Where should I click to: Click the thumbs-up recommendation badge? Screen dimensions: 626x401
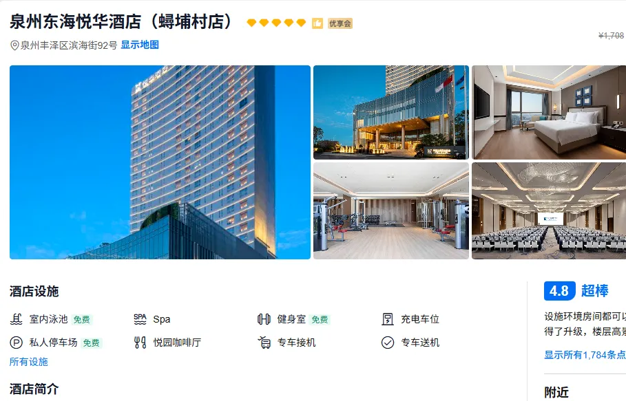tap(317, 23)
